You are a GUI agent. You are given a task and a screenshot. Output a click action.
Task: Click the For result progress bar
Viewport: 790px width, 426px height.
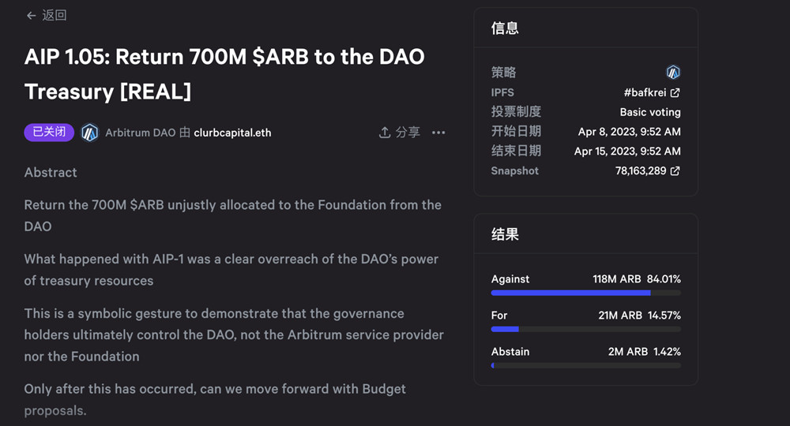tap(585, 329)
